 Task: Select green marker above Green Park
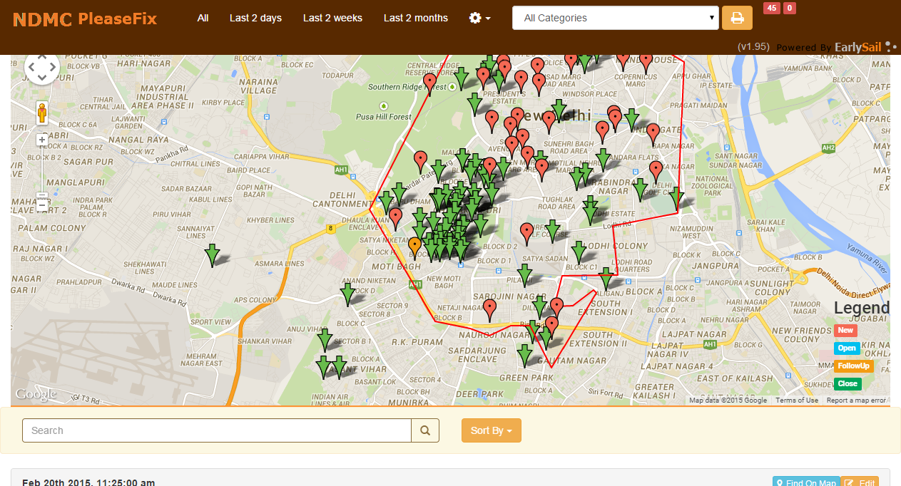(525, 356)
